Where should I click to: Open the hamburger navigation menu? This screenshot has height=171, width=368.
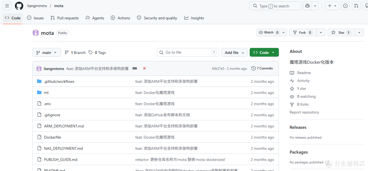click(x=7, y=6)
